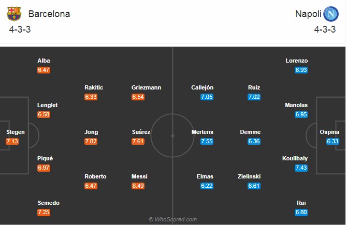Click the WhoScored.com watermark
Image resolution: width=346 pixels, height=225 pixels.
point(173,219)
